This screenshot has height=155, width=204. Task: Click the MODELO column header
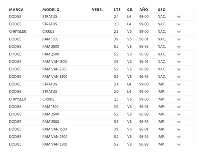click(x=51, y=10)
